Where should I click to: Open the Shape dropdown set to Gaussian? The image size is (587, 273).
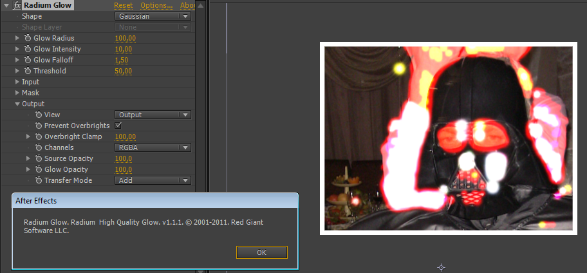point(153,16)
